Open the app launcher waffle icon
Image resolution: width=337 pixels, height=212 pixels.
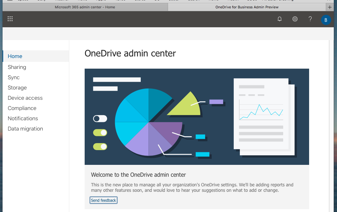click(x=10, y=19)
